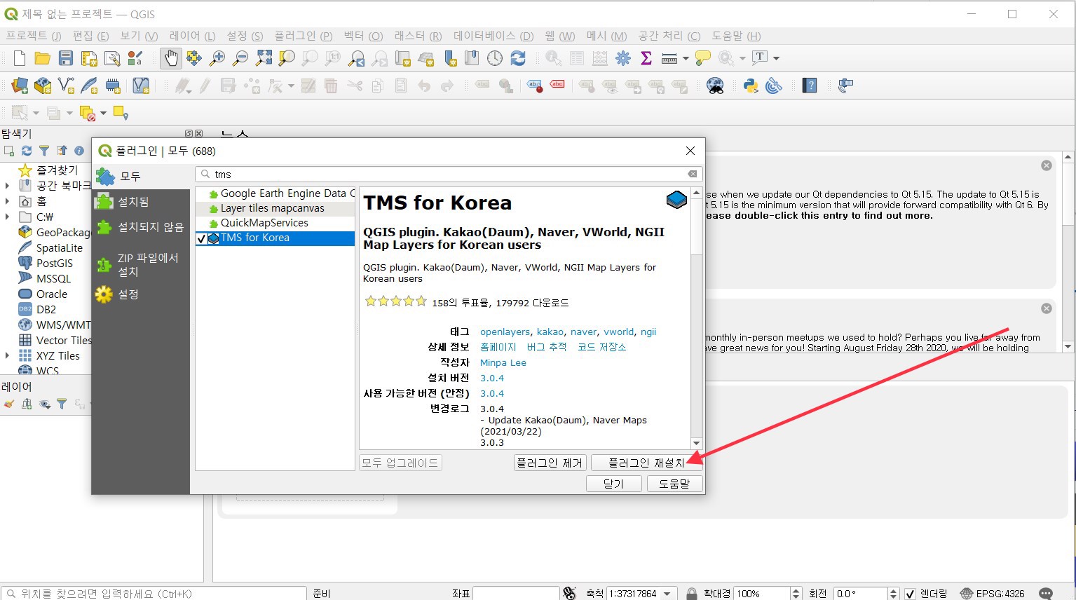Click the Minpa Lee author link
The image size is (1076, 600).
click(x=503, y=362)
